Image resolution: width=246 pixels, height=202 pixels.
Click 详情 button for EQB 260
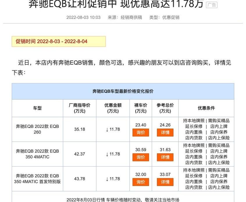click(x=165, y=132)
